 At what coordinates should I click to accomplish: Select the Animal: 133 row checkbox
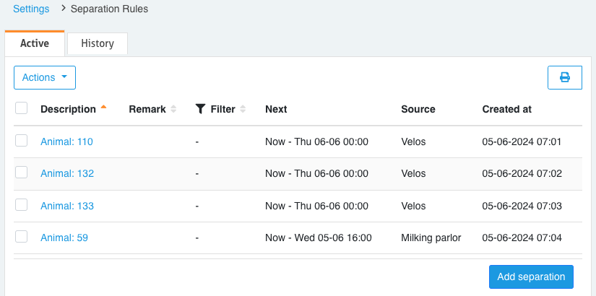(x=21, y=205)
